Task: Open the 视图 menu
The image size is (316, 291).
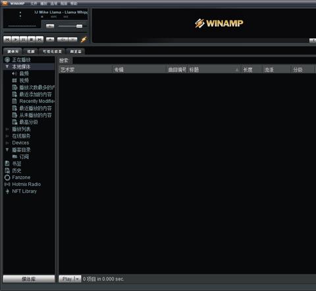Action: tap(64, 3)
